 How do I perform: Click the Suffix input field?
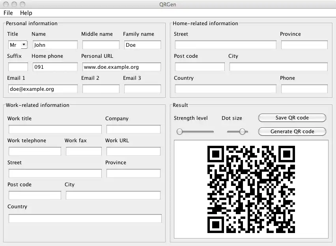[x=18, y=67]
